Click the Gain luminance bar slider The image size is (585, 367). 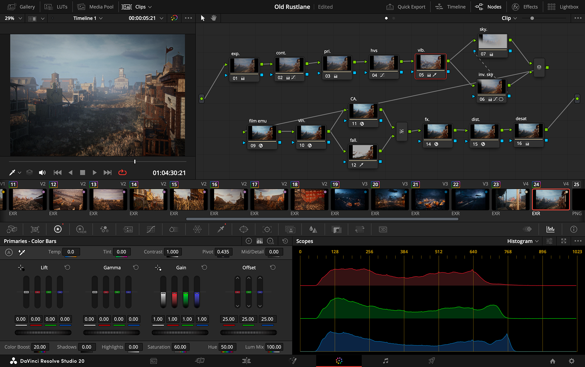(163, 292)
